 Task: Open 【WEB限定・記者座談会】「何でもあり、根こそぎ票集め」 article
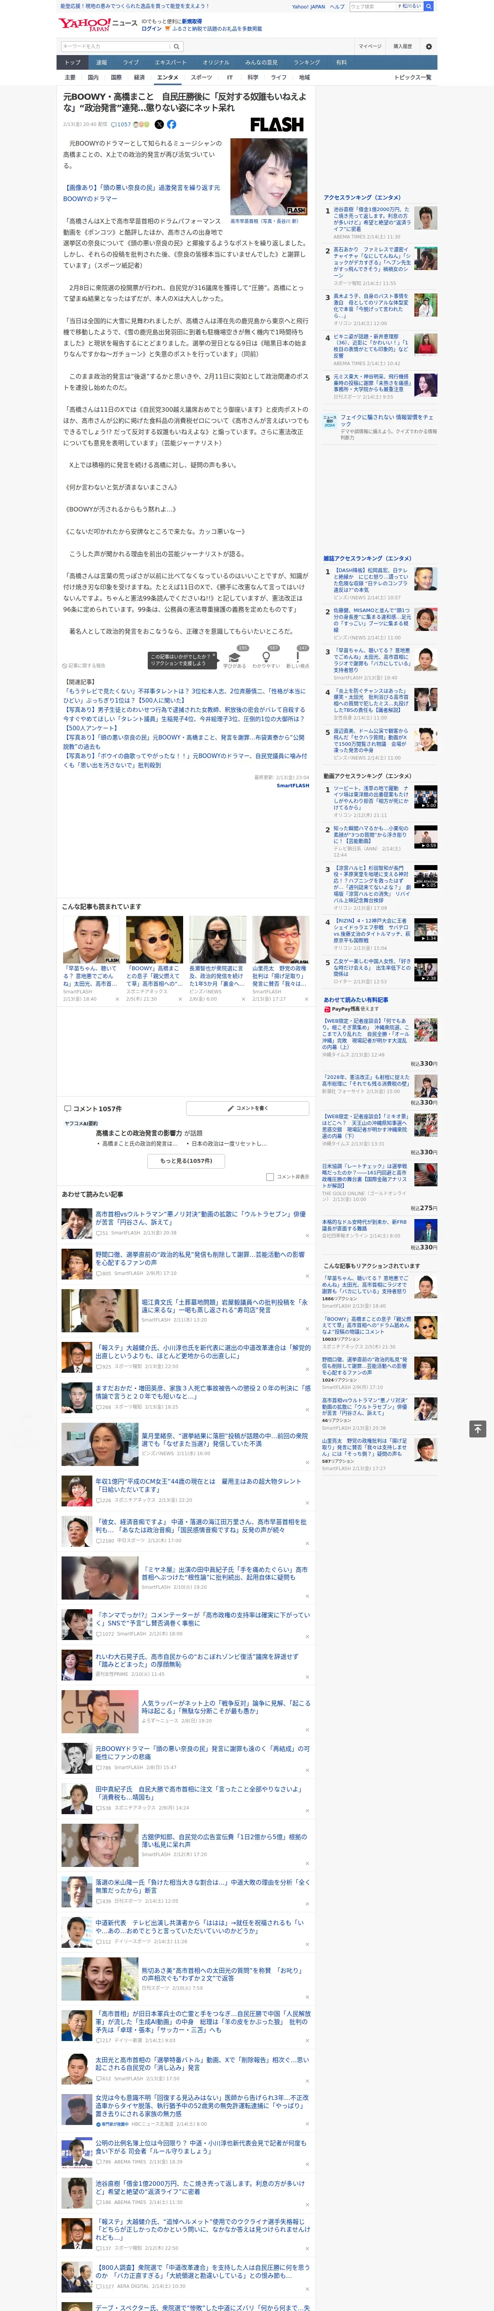tap(365, 1035)
